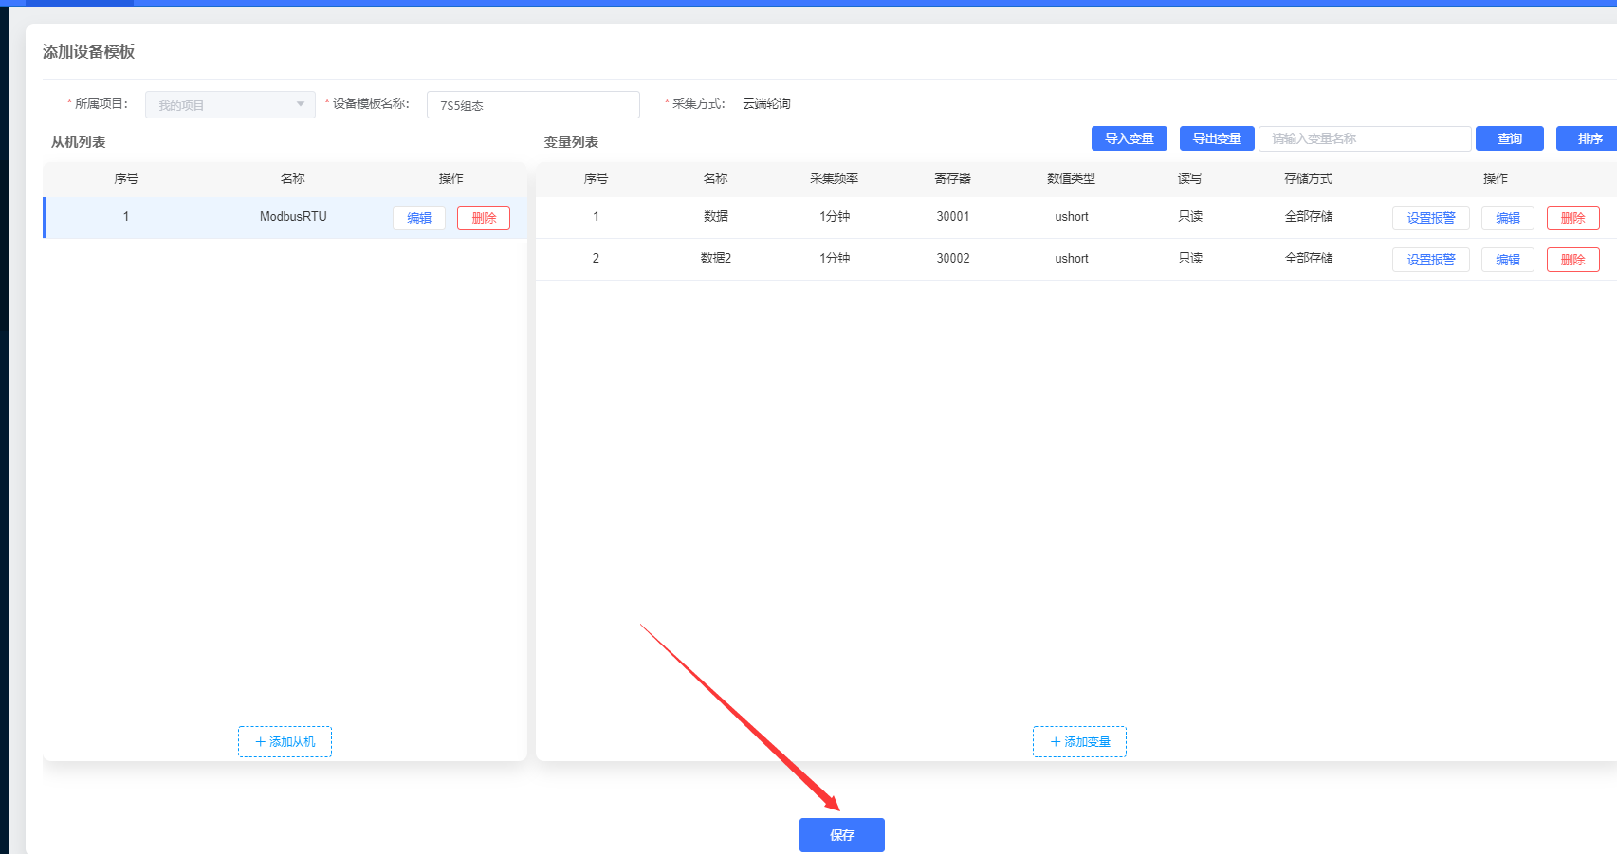The width and height of the screenshot is (1617, 854).
Task: Set alarm for variable 数据
Action: click(1430, 218)
